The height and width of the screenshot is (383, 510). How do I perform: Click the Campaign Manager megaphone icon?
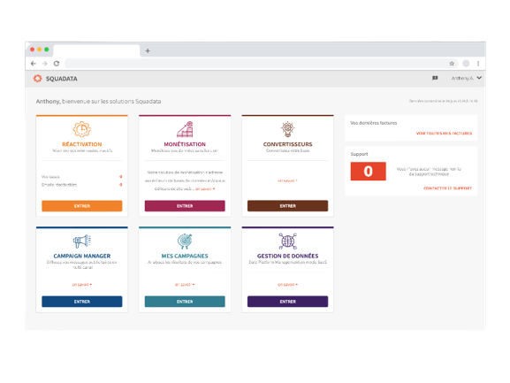click(81, 241)
